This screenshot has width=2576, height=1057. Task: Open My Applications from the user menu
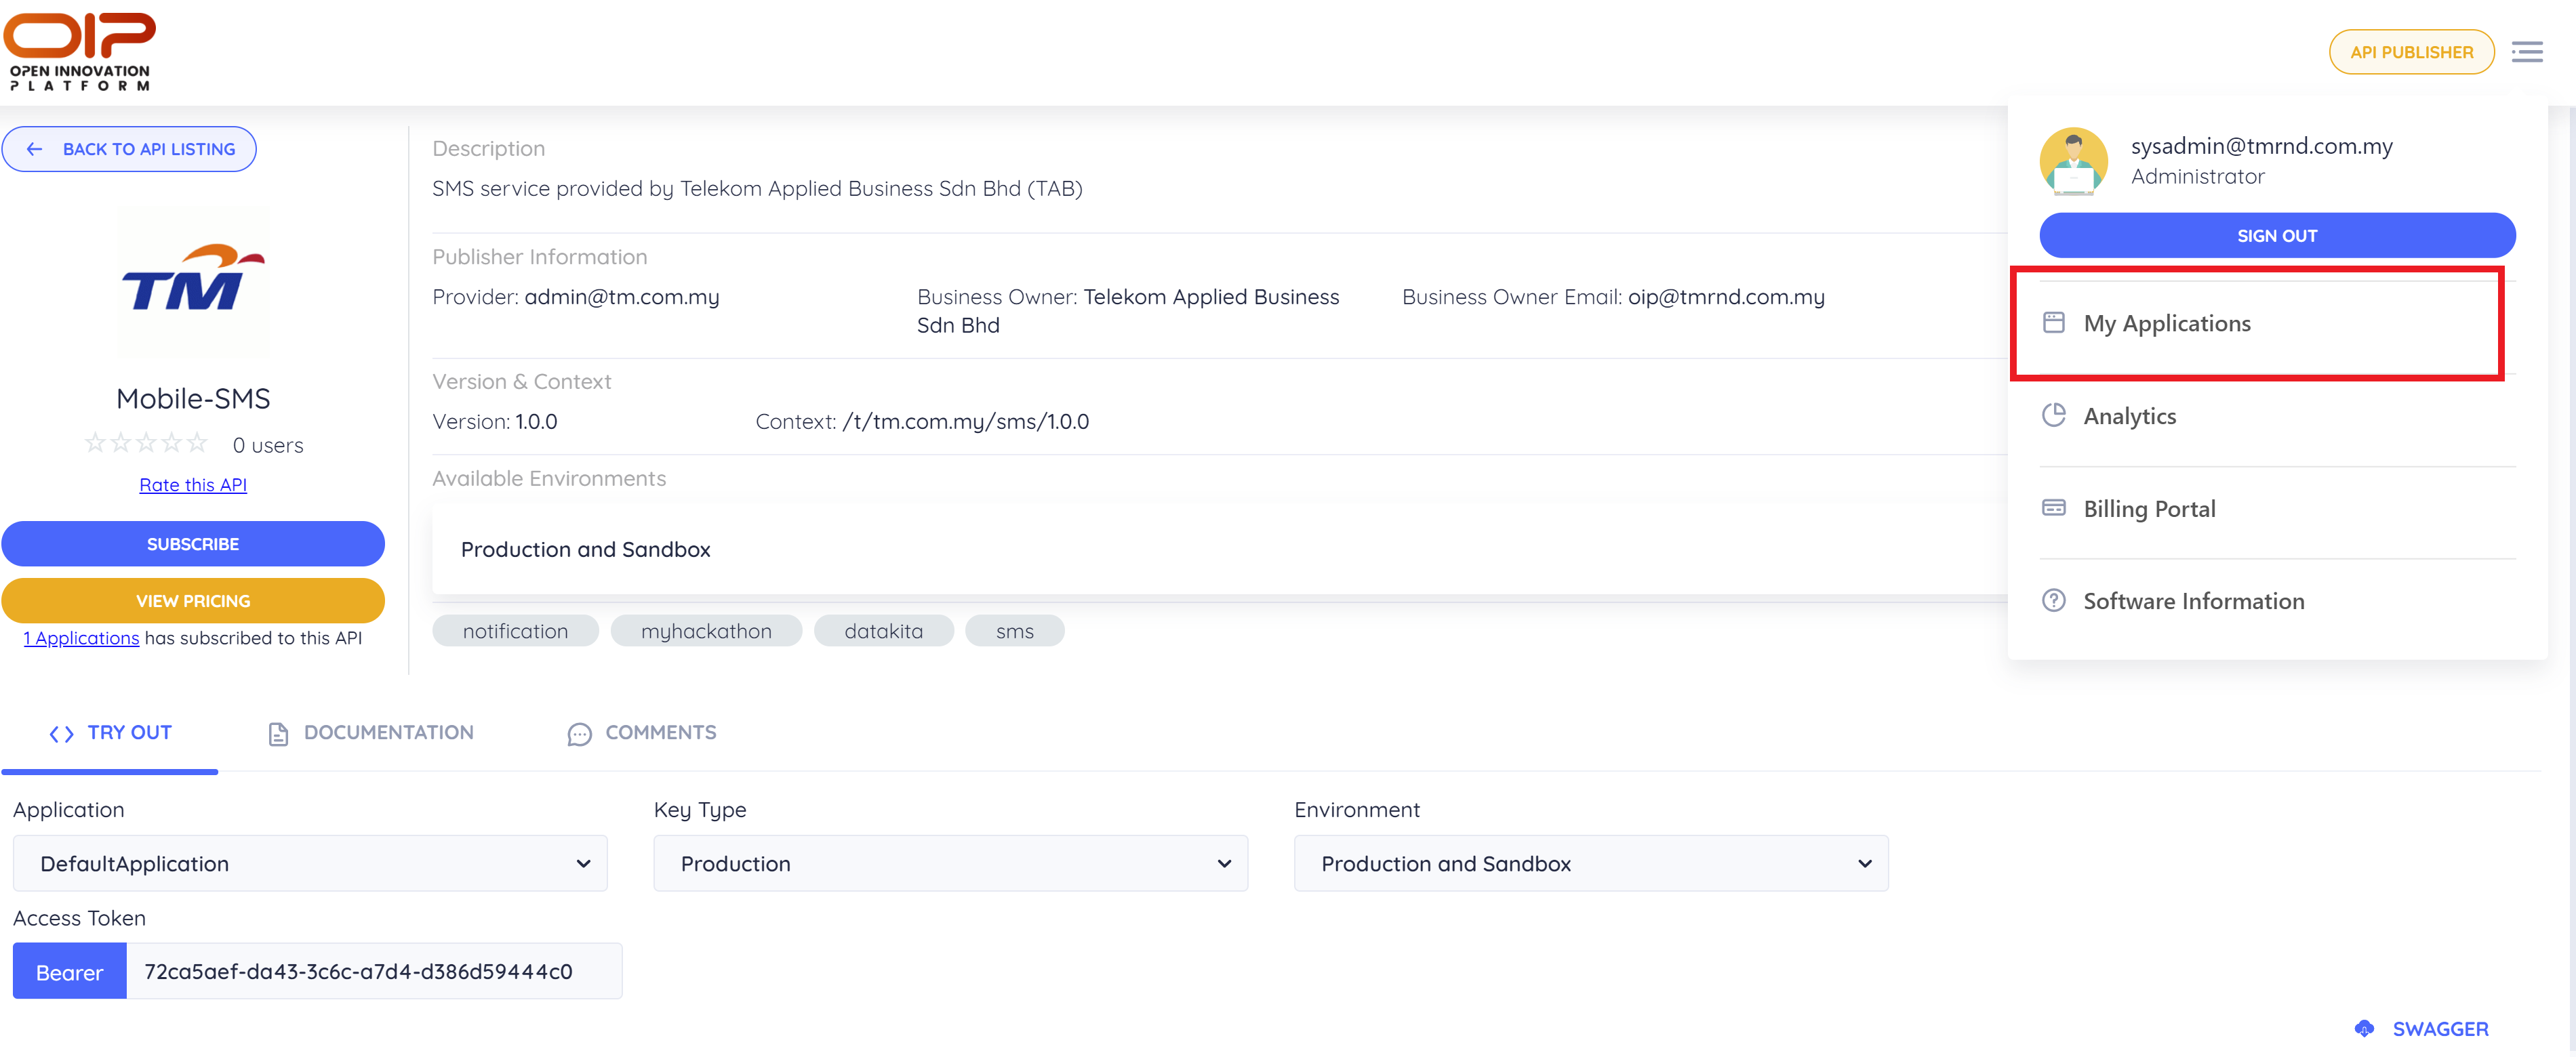[x=2276, y=324]
